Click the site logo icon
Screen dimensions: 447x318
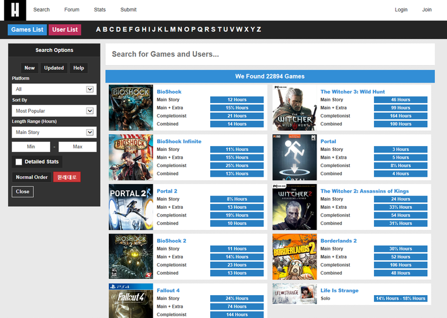[x=15, y=10]
